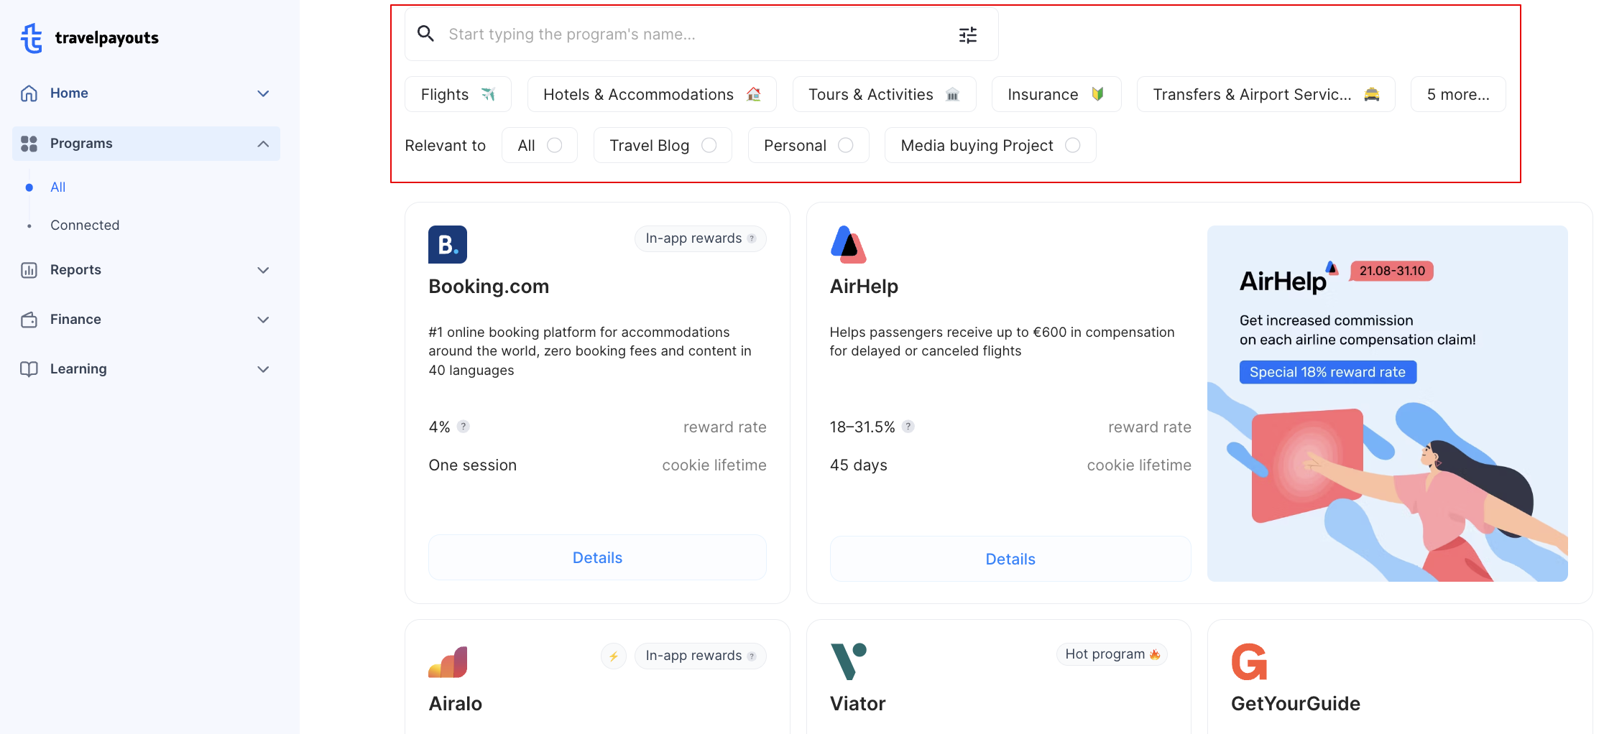The height and width of the screenshot is (734, 1604).
Task: Click the Reports chart icon
Action: click(x=29, y=270)
